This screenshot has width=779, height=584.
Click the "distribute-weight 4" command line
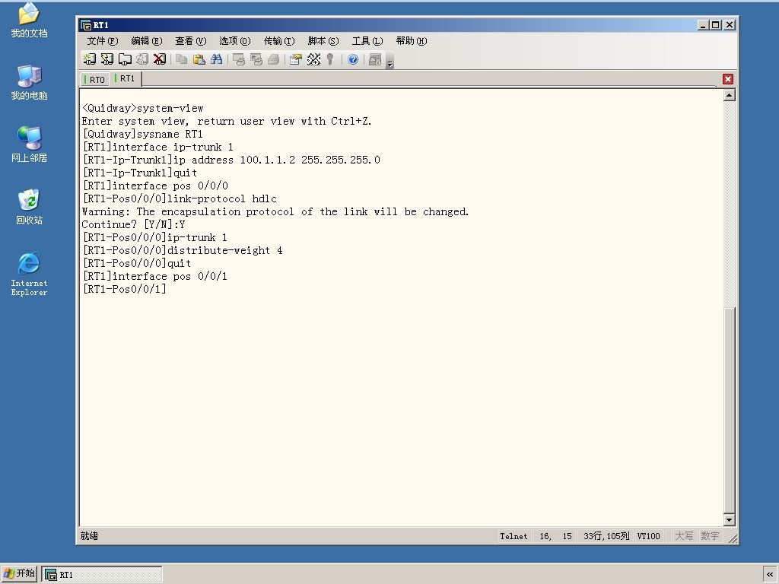[x=183, y=250]
